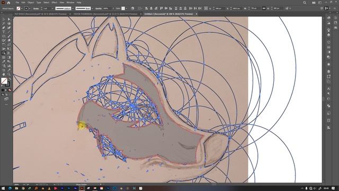Image resolution: width=339 pixels, height=191 pixels.
Task: Select the Magic Wand tool
Action: point(4,23)
